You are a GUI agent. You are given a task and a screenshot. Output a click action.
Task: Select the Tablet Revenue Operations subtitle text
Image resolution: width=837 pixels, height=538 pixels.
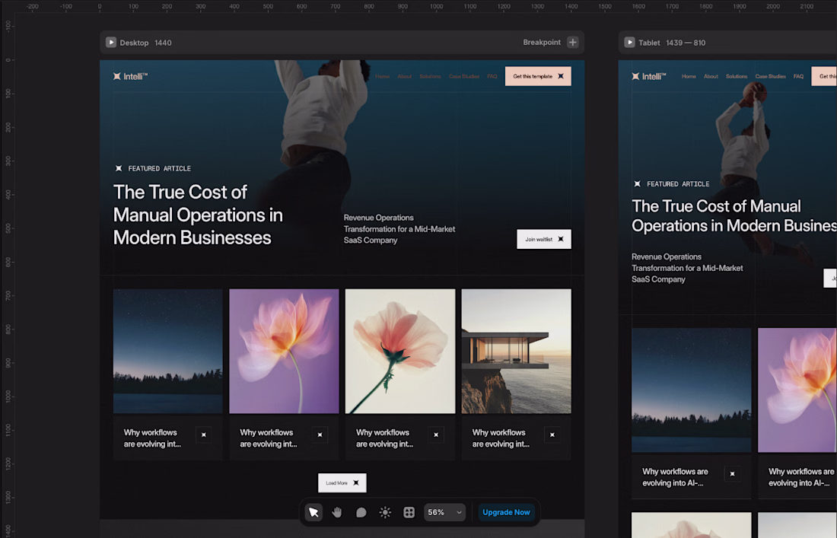[x=687, y=268]
